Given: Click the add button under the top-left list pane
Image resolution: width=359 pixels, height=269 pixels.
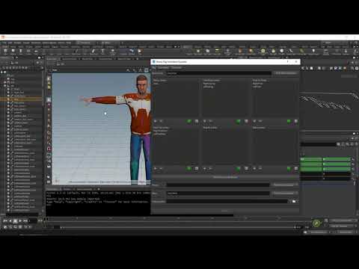Looking at the screenshot, I should point(156,121).
